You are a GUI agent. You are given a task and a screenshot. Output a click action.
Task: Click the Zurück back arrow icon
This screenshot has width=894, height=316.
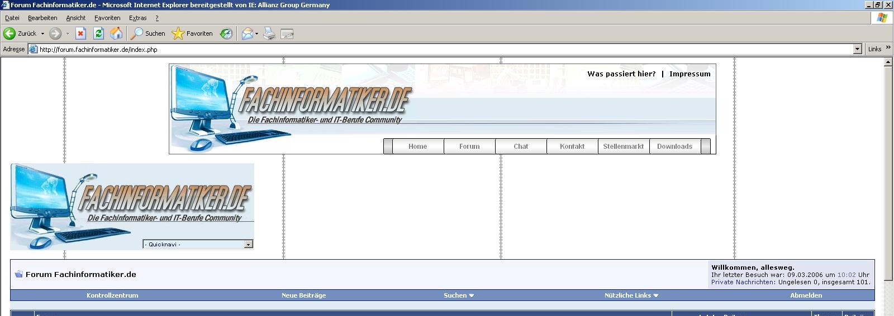point(9,33)
